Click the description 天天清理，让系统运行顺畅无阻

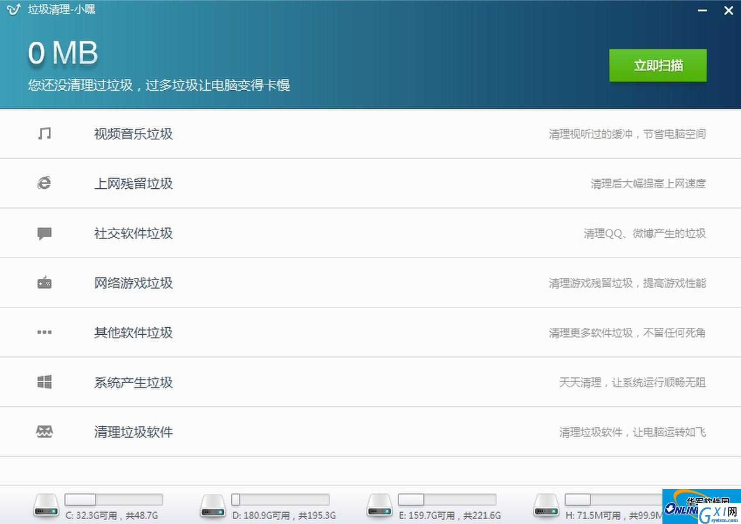tap(632, 382)
